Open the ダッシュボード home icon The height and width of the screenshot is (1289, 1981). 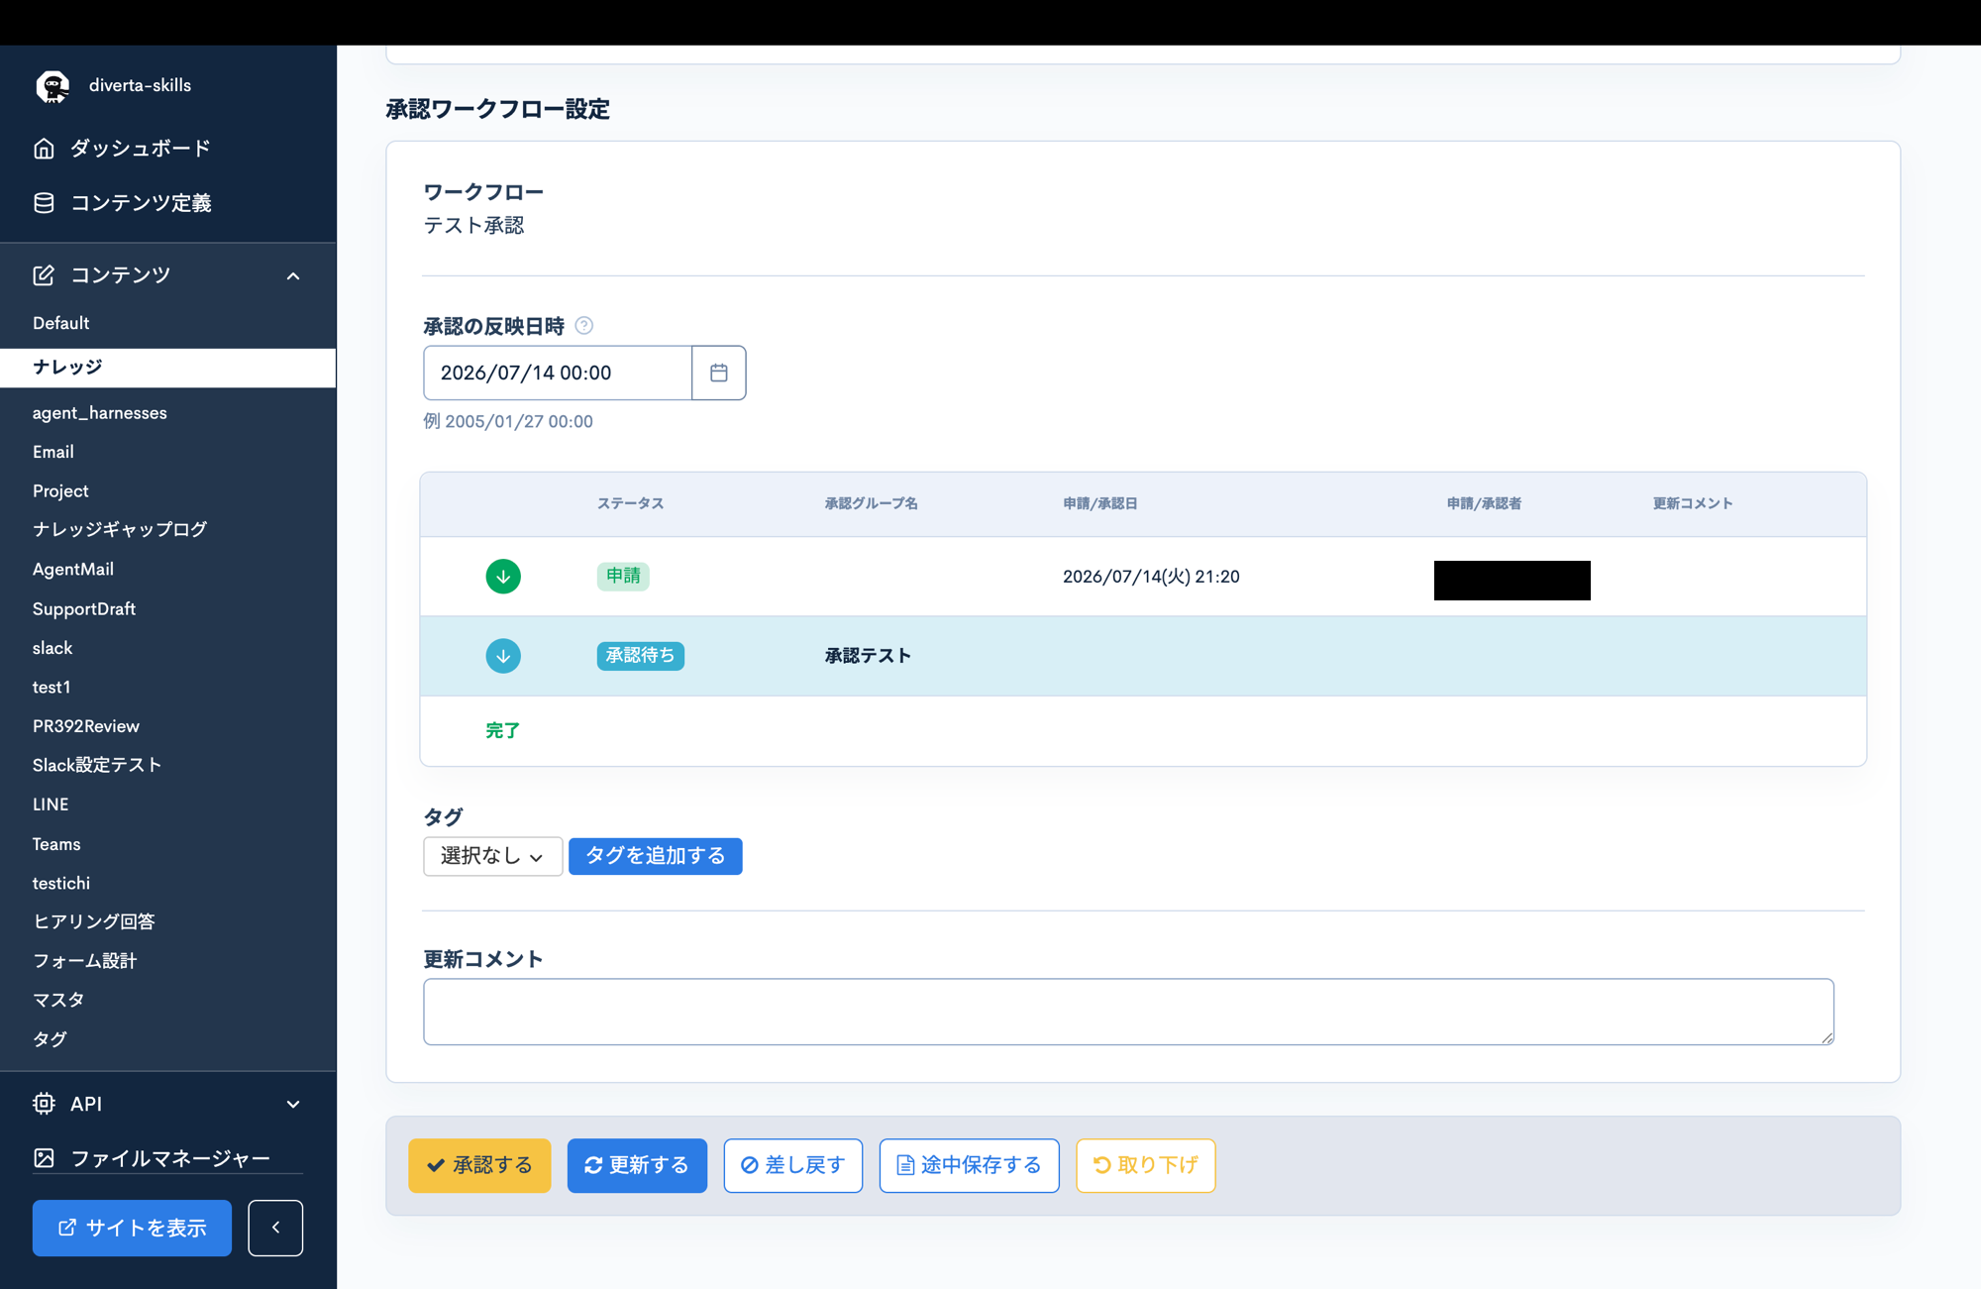point(44,149)
